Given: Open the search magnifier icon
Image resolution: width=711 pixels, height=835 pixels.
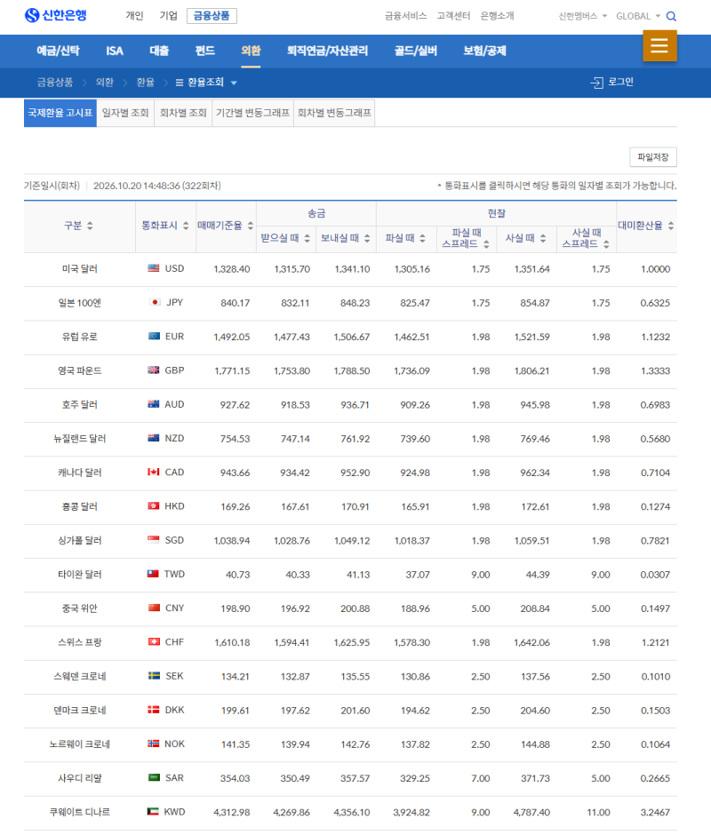Looking at the screenshot, I should point(671,17).
